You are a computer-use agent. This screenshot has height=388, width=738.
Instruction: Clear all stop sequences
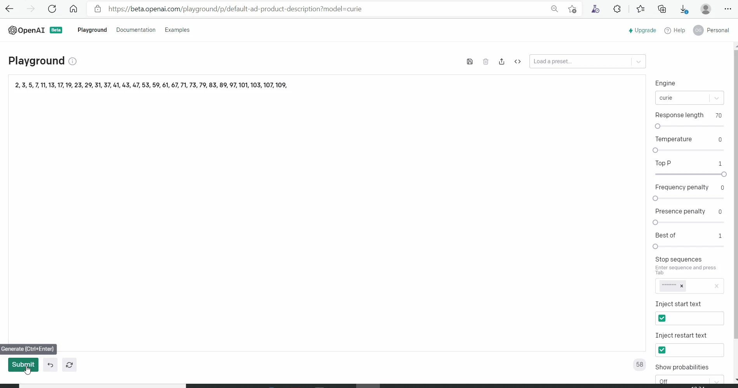tap(717, 286)
